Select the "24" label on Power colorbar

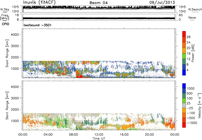[188, 42]
